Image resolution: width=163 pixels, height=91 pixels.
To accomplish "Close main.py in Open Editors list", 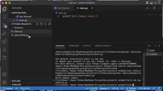I will tap(14, 20).
